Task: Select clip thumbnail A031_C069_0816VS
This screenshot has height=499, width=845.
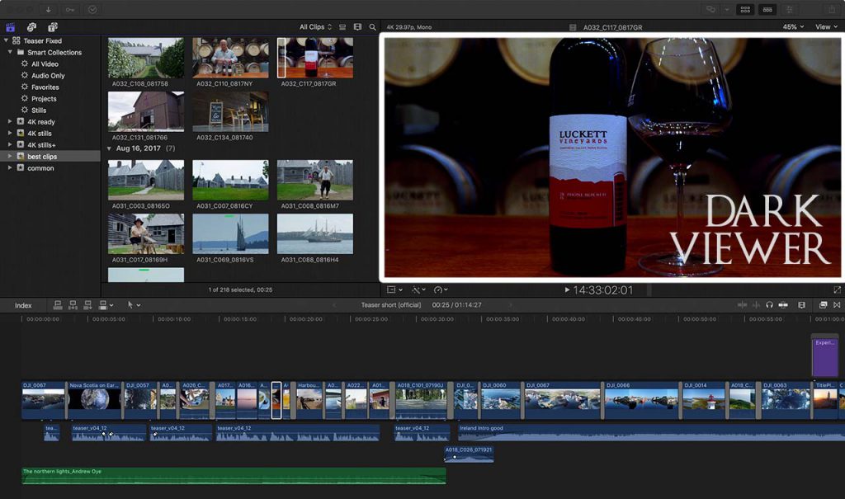Action: tap(230, 234)
